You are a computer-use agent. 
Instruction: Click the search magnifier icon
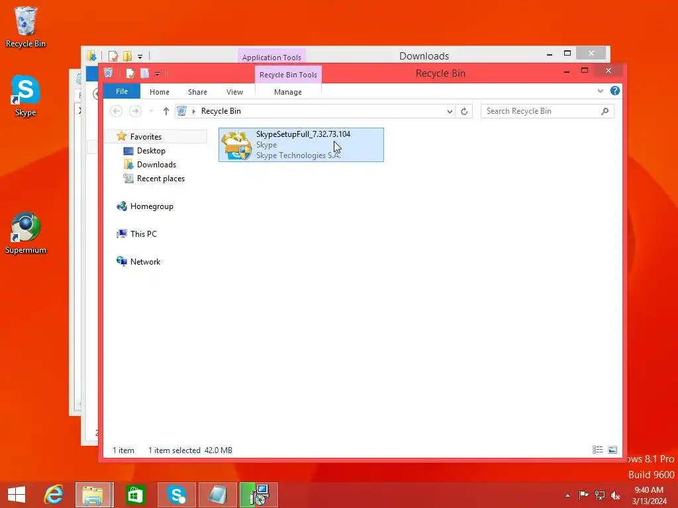coord(605,111)
